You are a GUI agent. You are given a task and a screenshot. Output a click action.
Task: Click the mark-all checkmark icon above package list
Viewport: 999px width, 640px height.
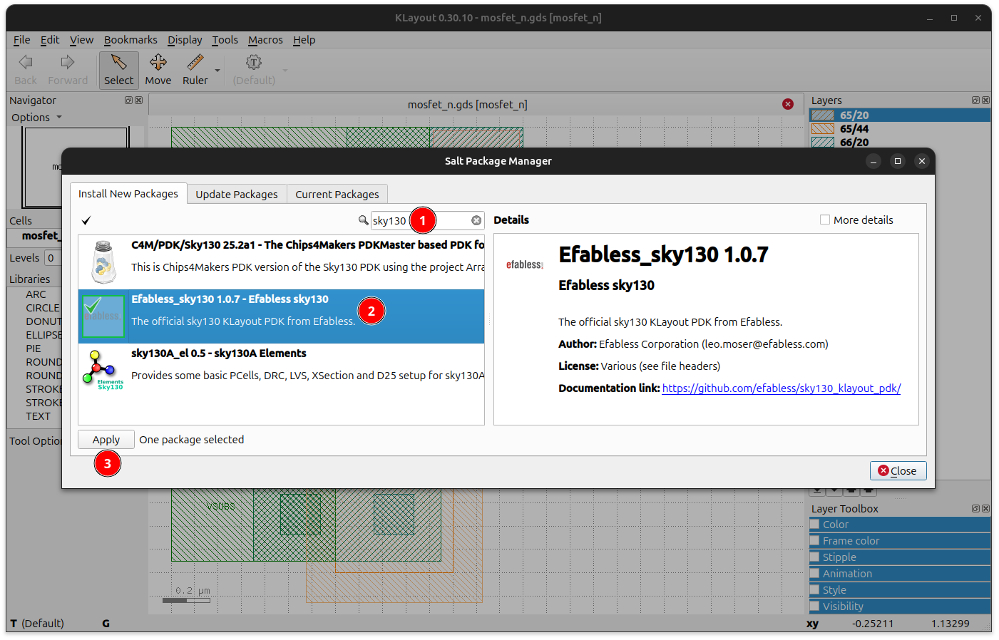[x=86, y=221]
